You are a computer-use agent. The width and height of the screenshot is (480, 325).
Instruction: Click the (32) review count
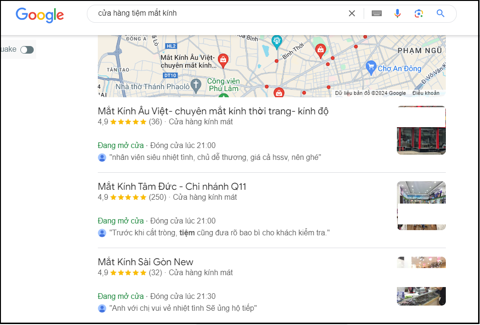[x=156, y=272]
